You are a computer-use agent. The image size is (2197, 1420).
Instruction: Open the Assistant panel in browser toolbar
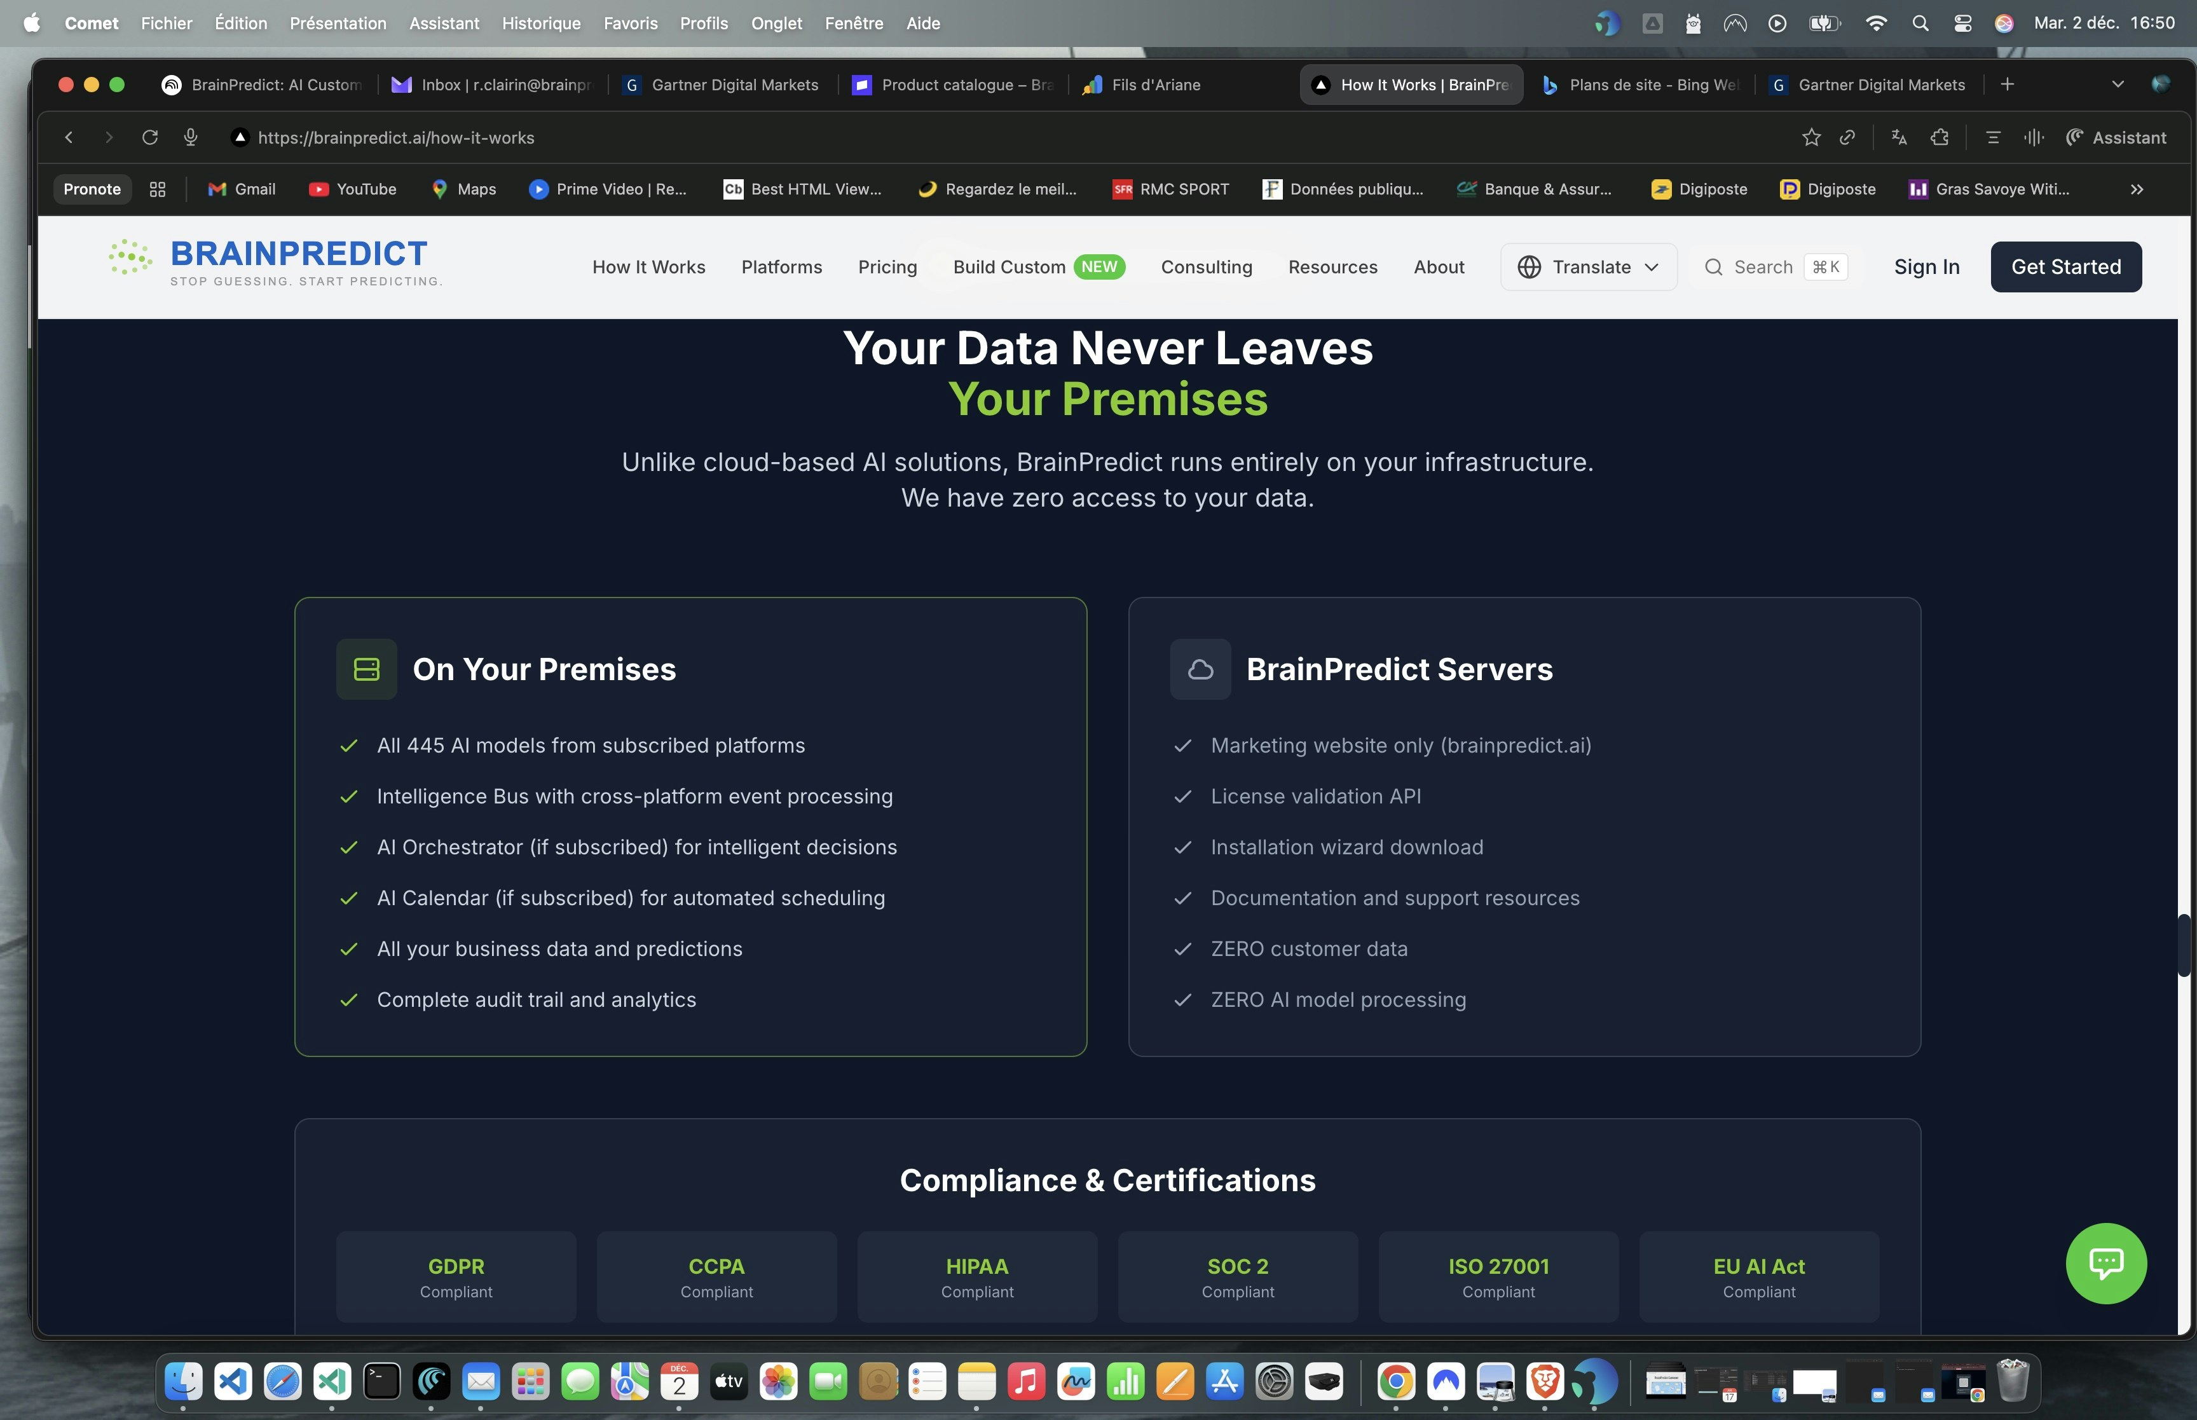(x=2117, y=137)
